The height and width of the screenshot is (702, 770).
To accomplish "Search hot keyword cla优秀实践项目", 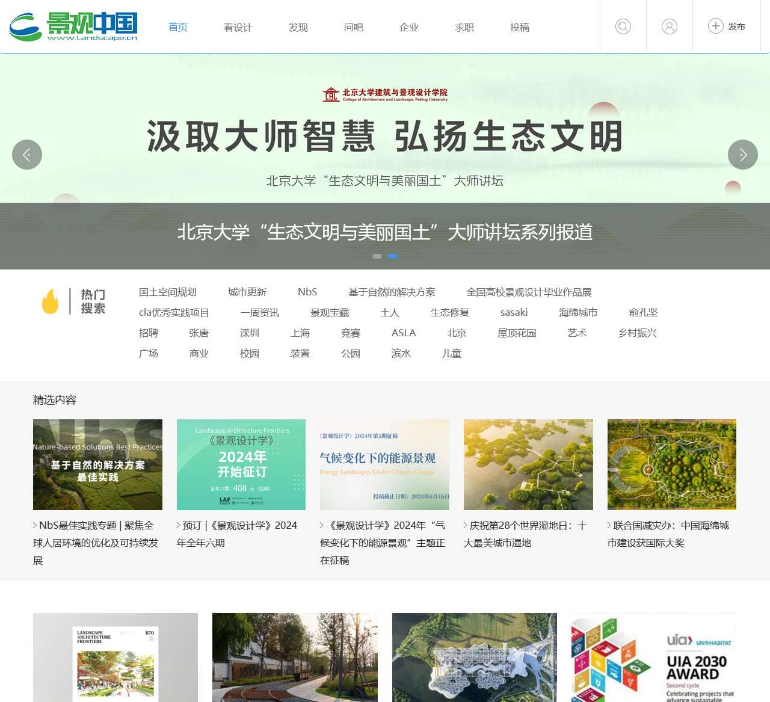I will click(174, 312).
